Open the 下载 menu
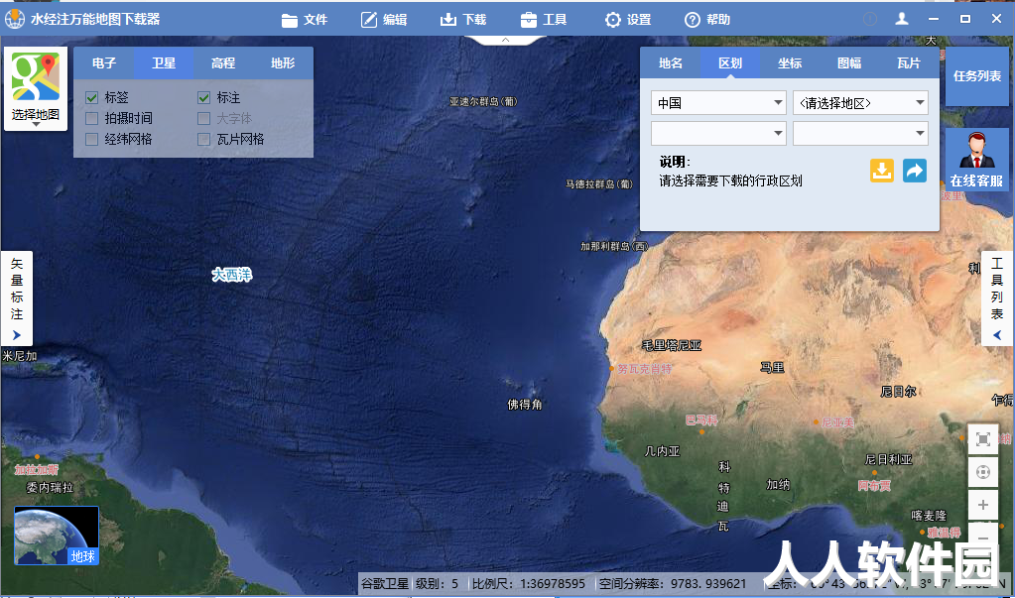 click(x=463, y=20)
